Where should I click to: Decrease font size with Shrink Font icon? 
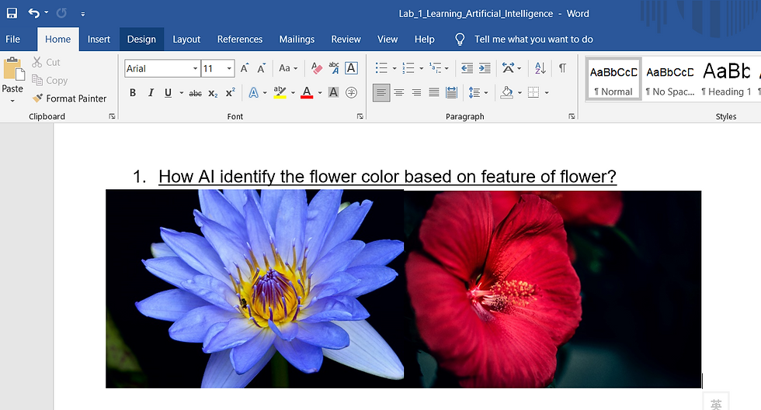[261, 68]
